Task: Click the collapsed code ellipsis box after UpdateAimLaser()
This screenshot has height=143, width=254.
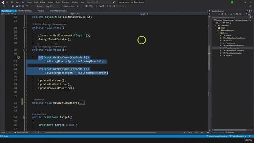Action: [x=82, y=103]
